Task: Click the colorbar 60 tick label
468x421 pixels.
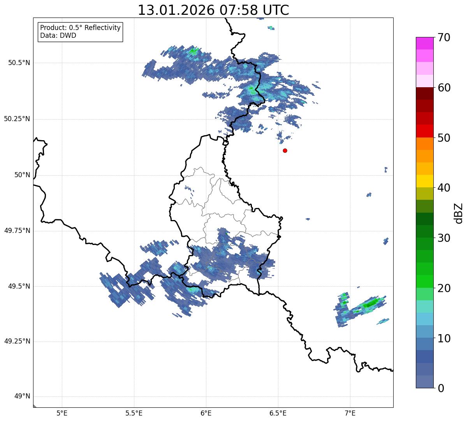Action: (444, 88)
